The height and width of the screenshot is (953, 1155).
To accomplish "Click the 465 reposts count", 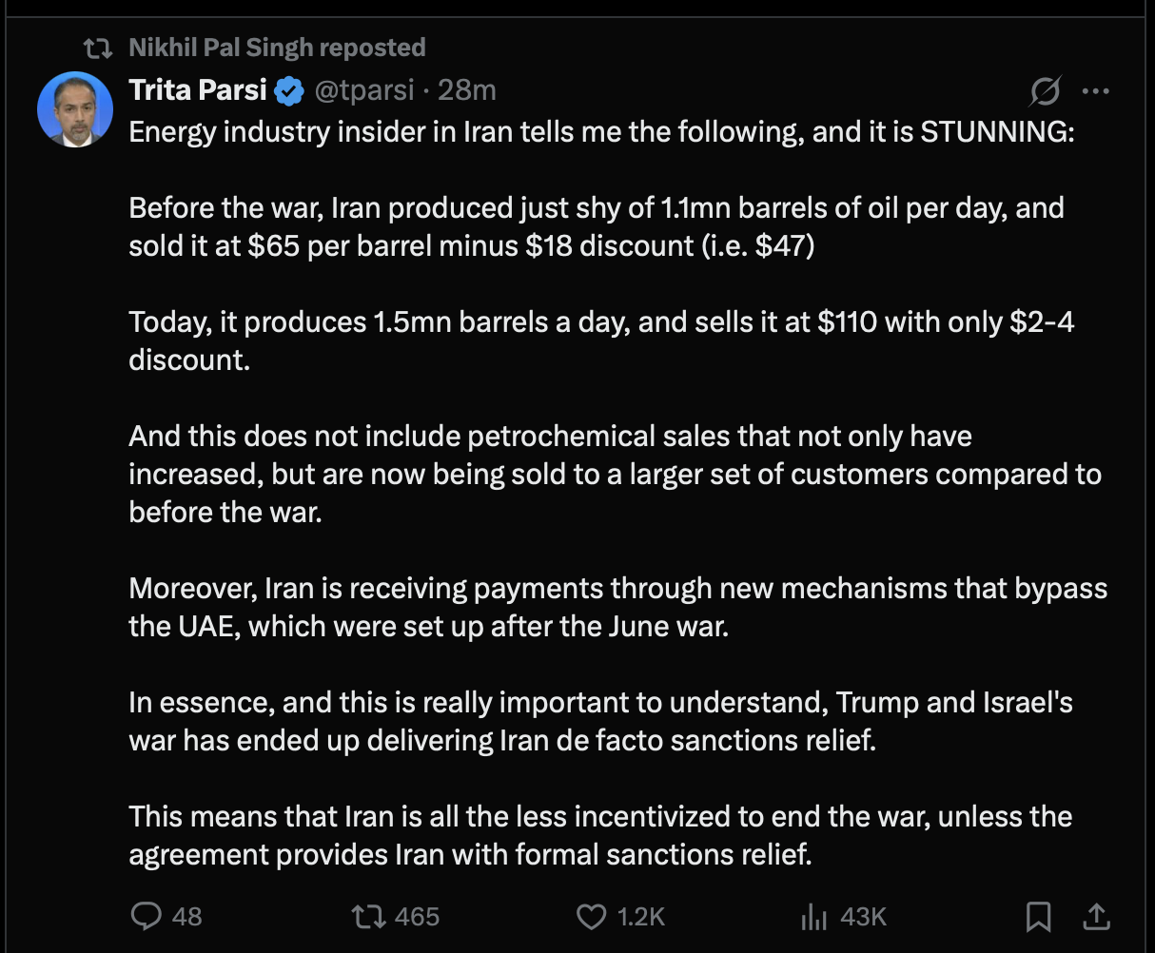I will [x=417, y=916].
